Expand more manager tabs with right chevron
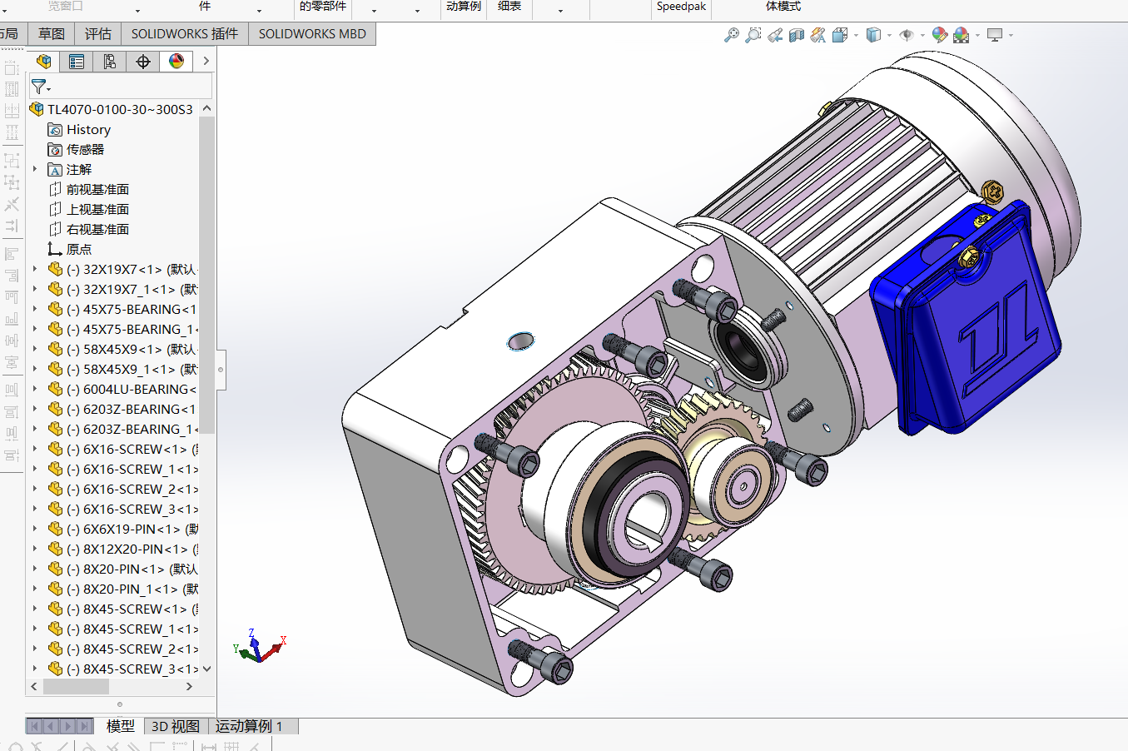 coord(206,62)
